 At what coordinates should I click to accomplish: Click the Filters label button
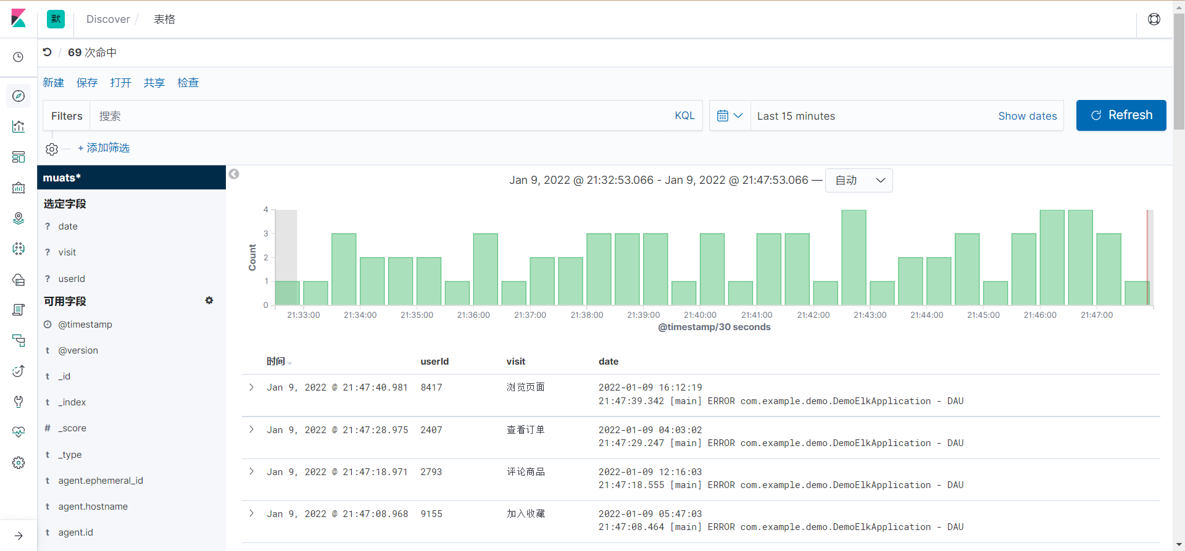click(x=67, y=116)
